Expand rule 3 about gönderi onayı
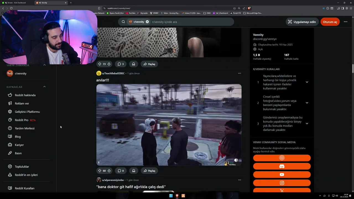 click(307, 124)
